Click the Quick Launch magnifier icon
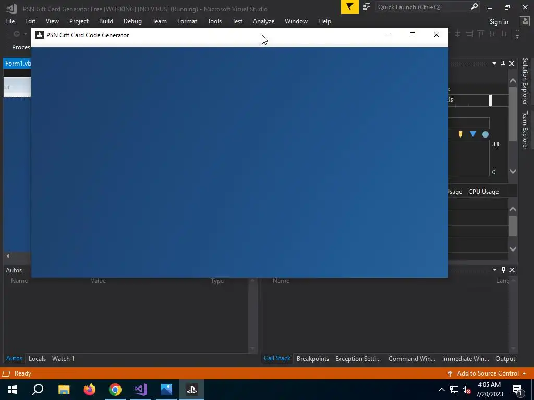This screenshot has height=400, width=534. tap(474, 7)
